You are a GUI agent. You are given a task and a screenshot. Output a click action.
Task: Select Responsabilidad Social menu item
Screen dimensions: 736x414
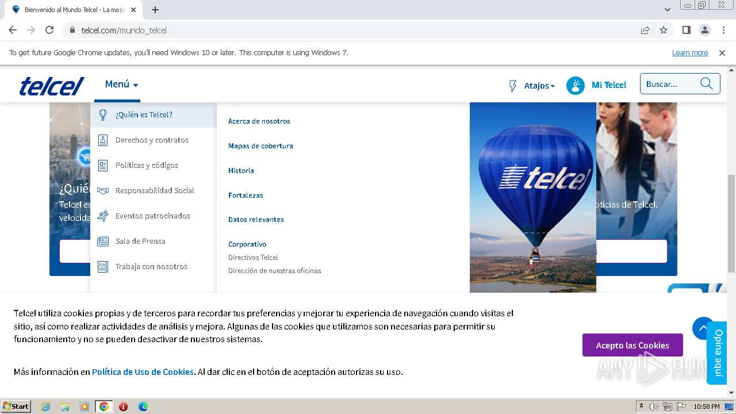(x=153, y=190)
